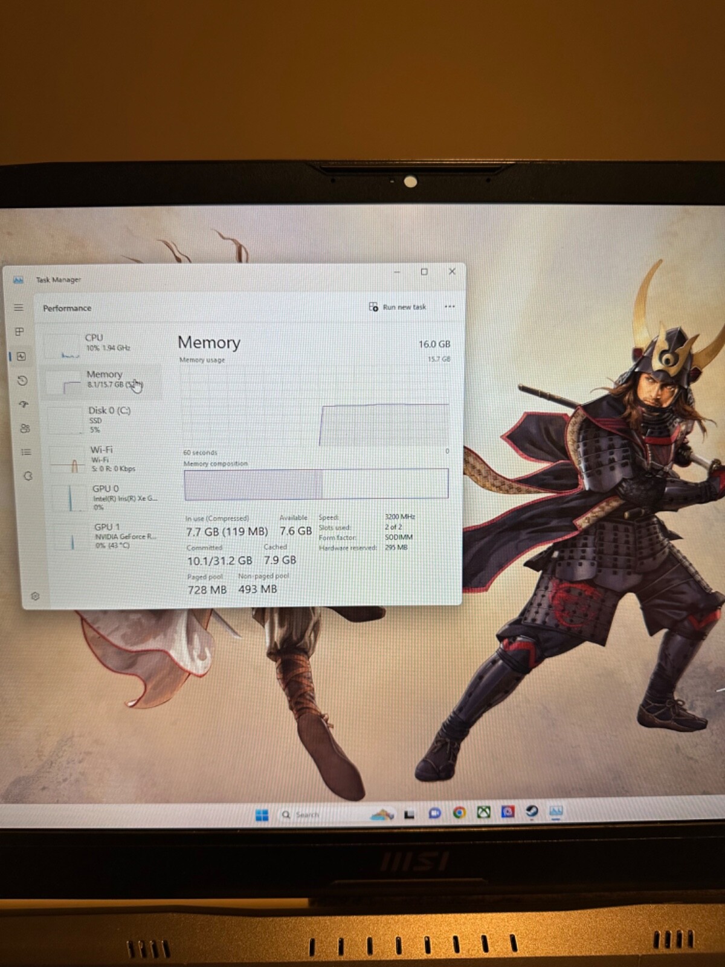Viewport: 725px width, 967px height.
Task: Open the purple chat taskbar icon
Action: pyautogui.click(x=434, y=813)
